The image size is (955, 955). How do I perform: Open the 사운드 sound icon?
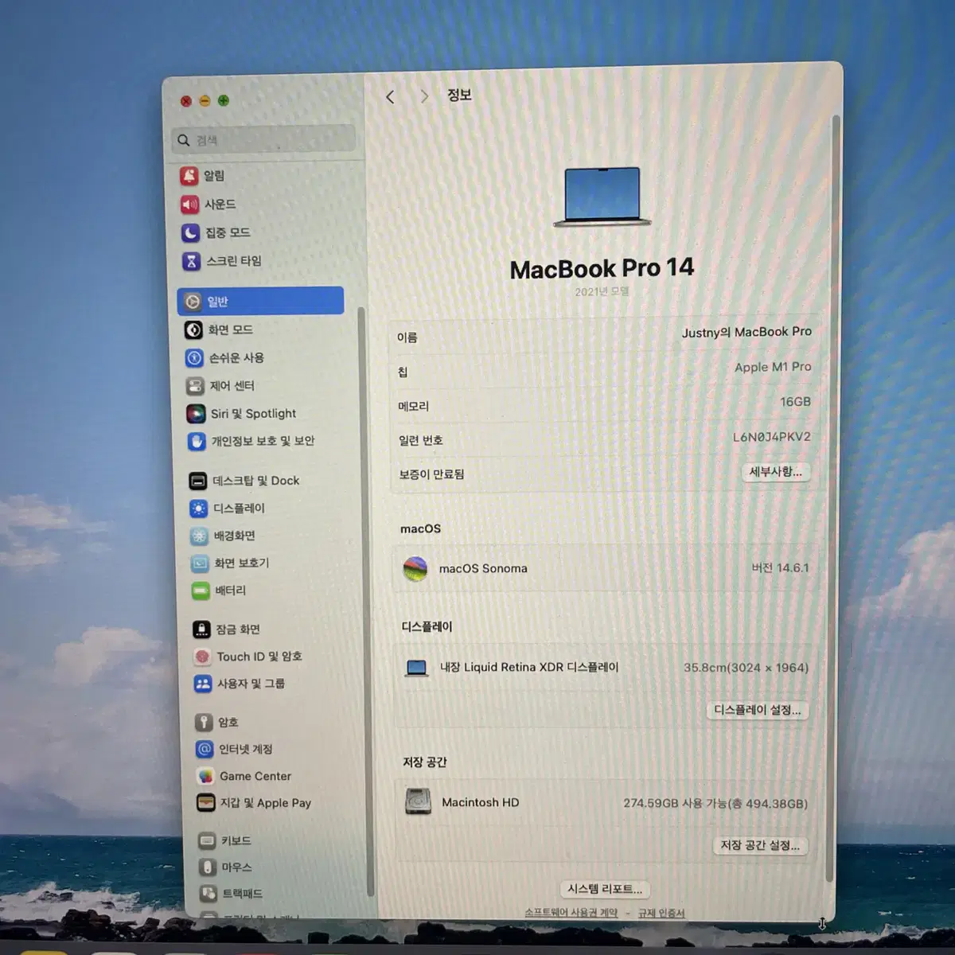pyautogui.click(x=189, y=205)
